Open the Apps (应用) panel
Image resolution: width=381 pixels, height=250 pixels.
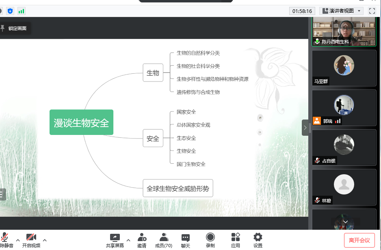click(x=236, y=238)
